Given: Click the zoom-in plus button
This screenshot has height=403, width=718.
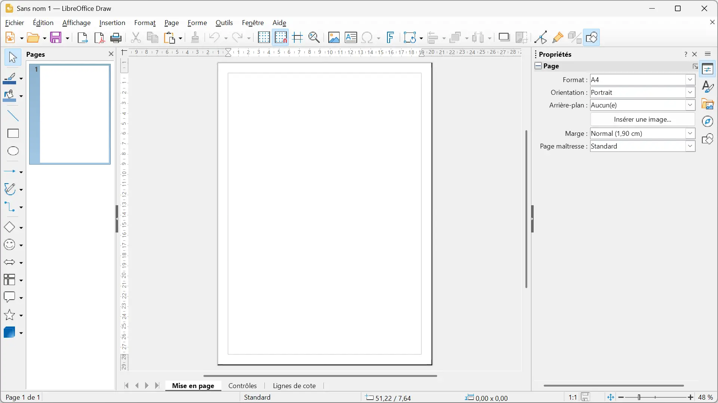Looking at the screenshot, I should [690, 398].
